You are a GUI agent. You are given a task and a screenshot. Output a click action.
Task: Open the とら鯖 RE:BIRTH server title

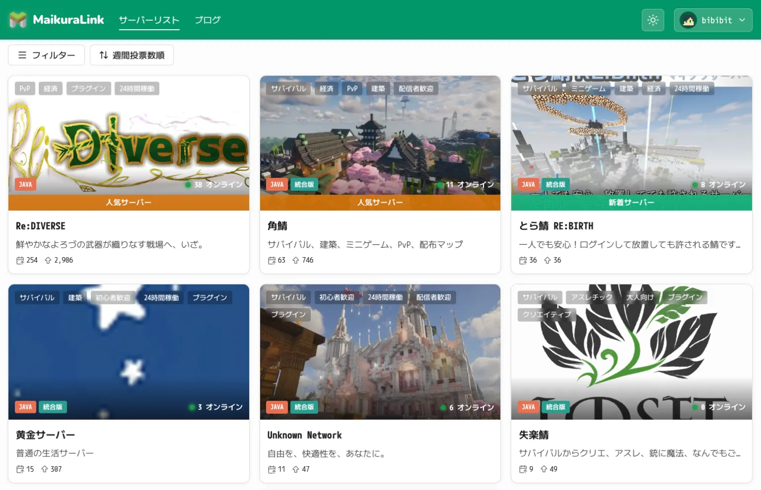(x=556, y=226)
